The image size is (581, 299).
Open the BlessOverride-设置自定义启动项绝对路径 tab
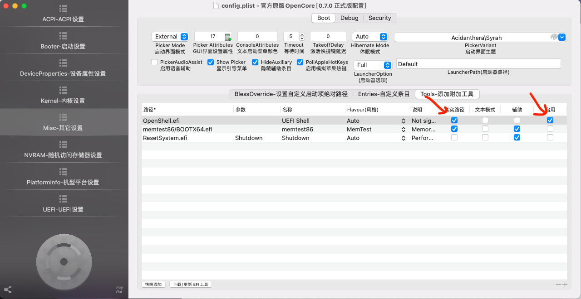(x=291, y=94)
